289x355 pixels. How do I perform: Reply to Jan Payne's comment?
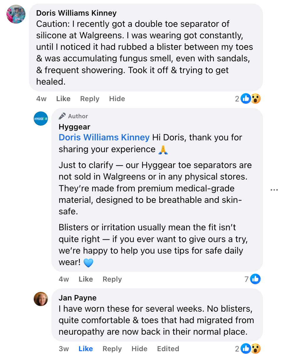[x=112, y=349]
